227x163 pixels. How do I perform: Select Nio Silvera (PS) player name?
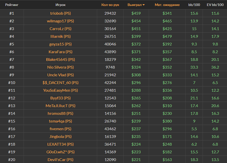(60, 67)
